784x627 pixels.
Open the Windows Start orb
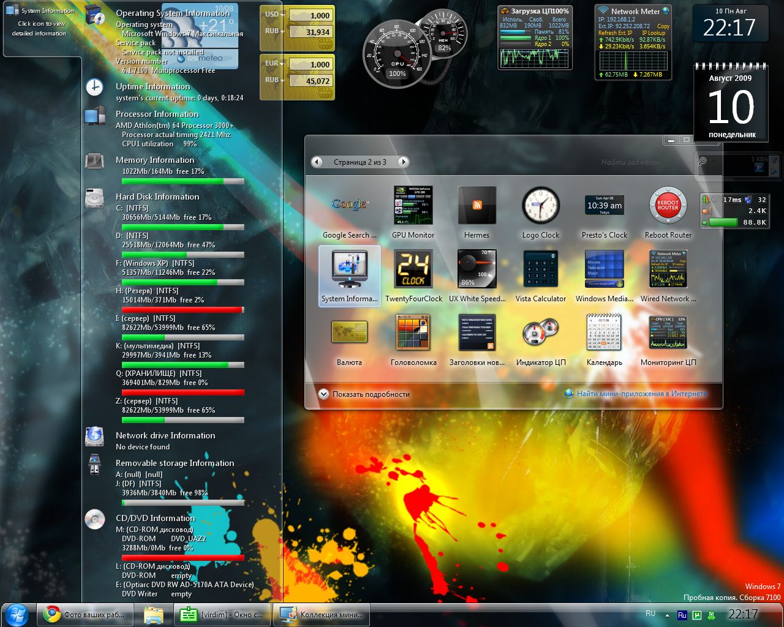[17, 614]
